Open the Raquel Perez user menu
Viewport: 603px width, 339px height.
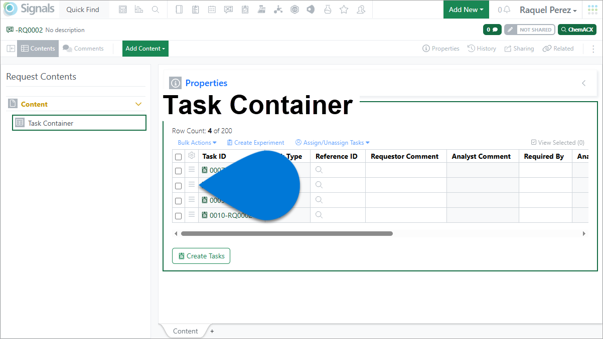[x=548, y=10]
